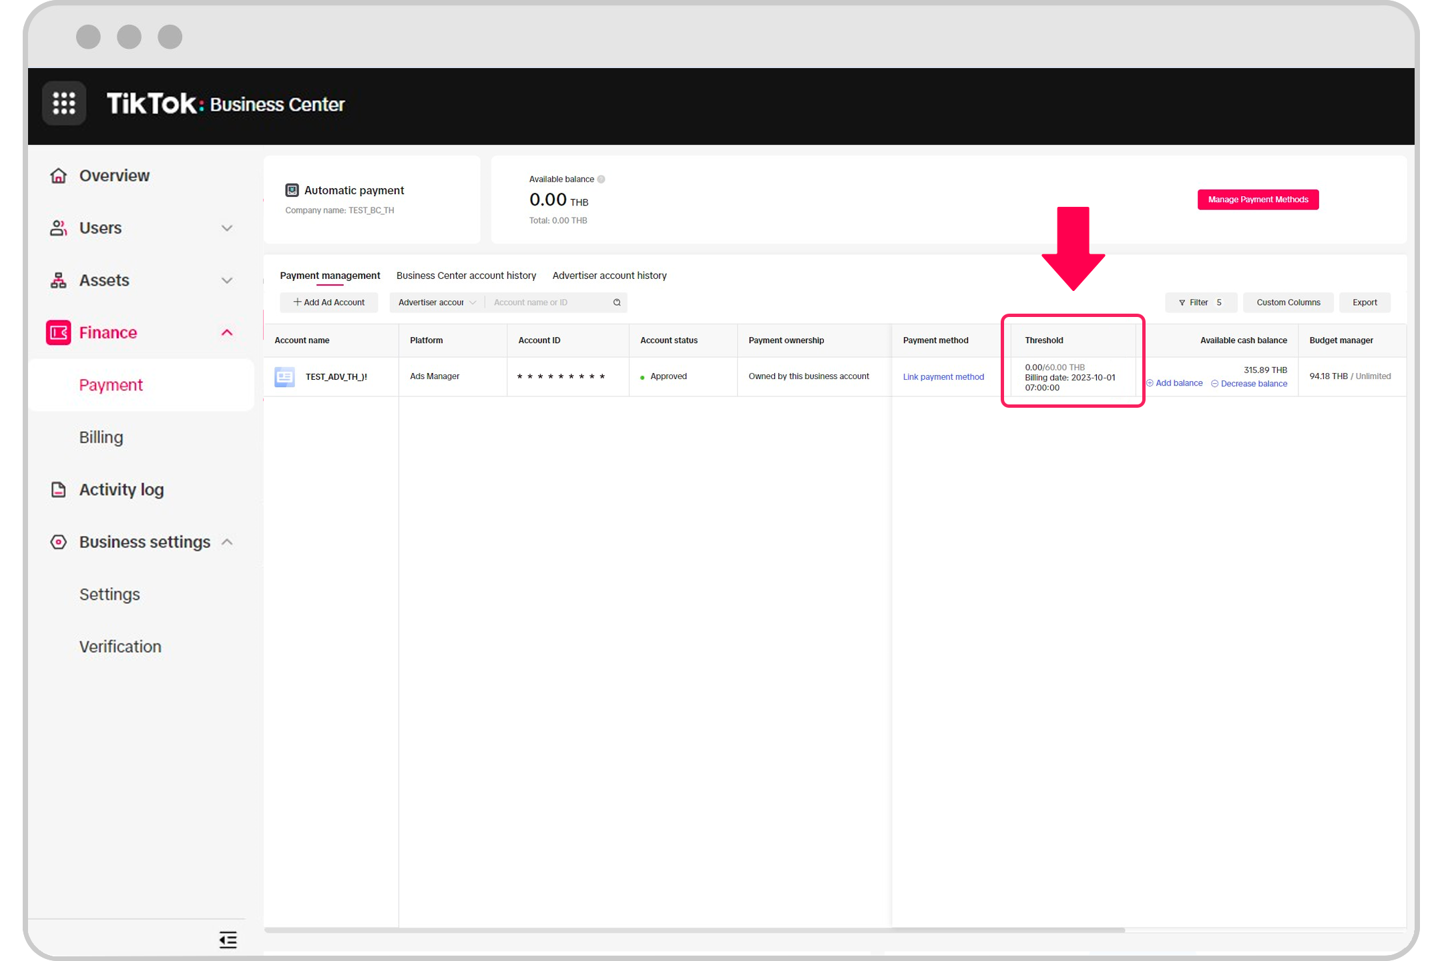Click TEST_ADV_TH account avatar icon
Screen dimensions: 1442x961
[285, 376]
